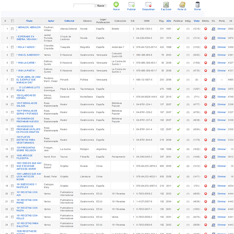Click Eliminar link for ESPERAME EN SIBERIA row

(x=222, y=38)
